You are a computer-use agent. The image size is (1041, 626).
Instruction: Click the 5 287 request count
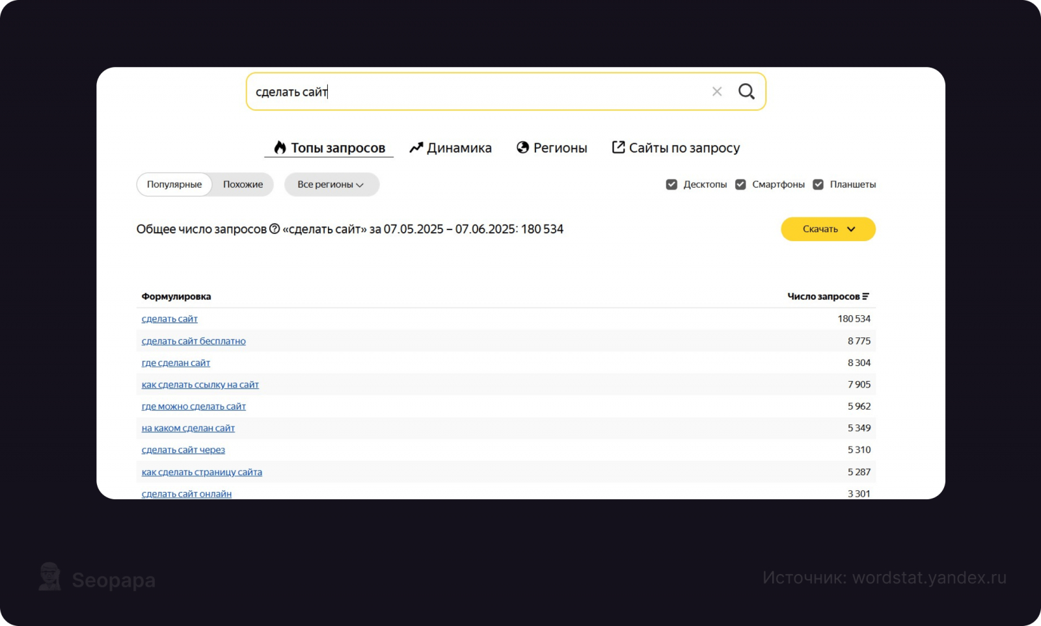[859, 472]
